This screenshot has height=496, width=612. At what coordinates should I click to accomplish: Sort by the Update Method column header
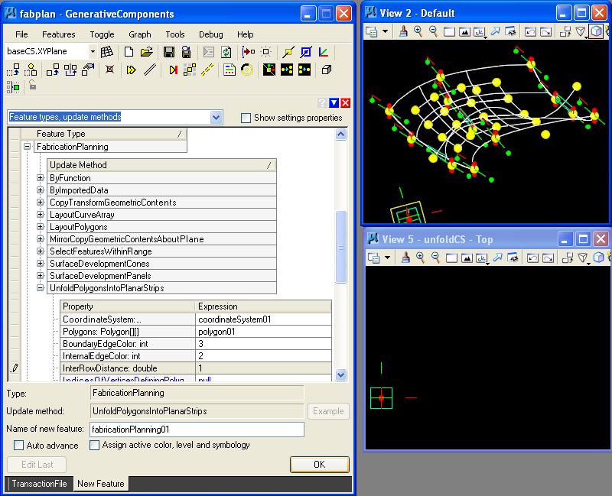161,165
